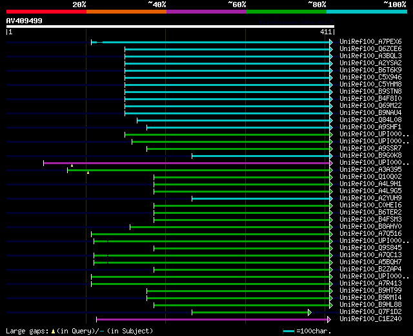This screenshot has width=413, height=336.
Task: Select hit label UniRef100_B9RMI4
Action: 370,298
